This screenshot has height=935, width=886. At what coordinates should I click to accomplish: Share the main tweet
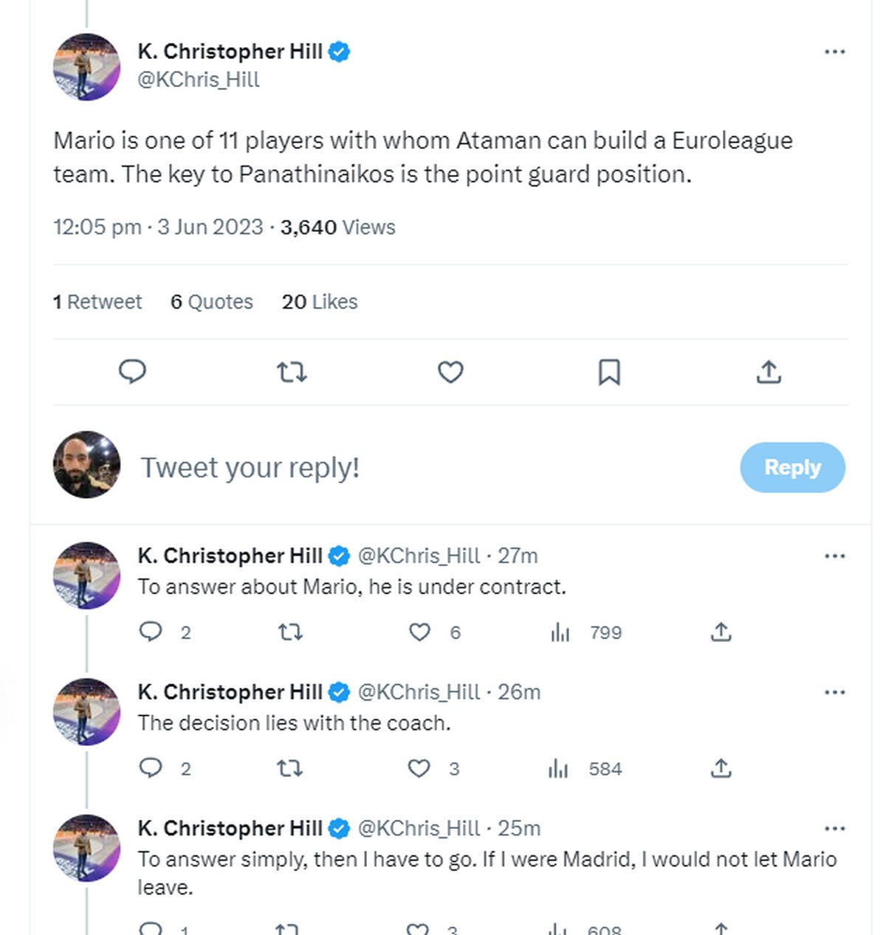[769, 372]
